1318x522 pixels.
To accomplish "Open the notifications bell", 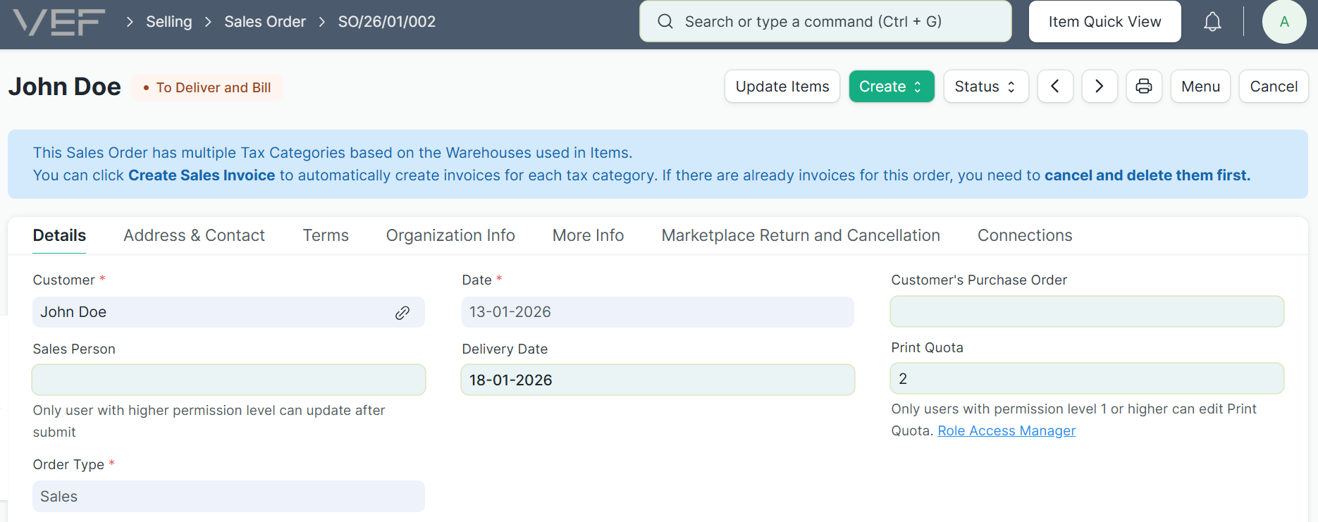I will (1212, 22).
